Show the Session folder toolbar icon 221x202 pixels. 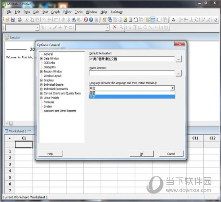104,20
